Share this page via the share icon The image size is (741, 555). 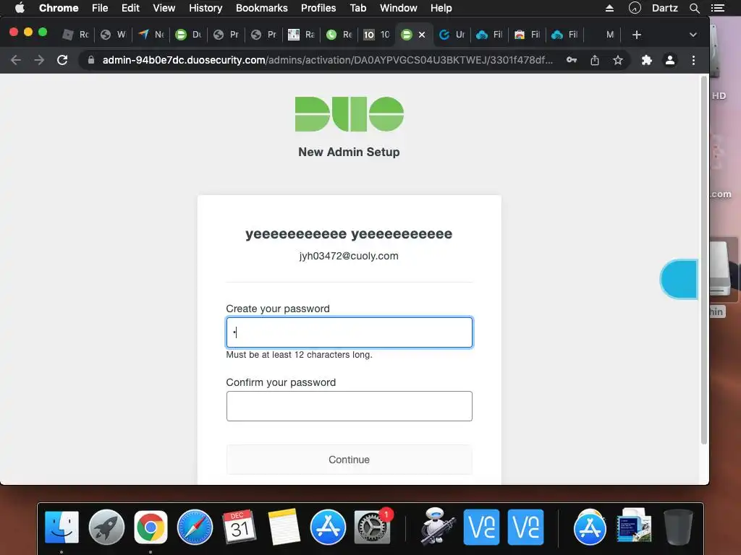[x=595, y=60]
